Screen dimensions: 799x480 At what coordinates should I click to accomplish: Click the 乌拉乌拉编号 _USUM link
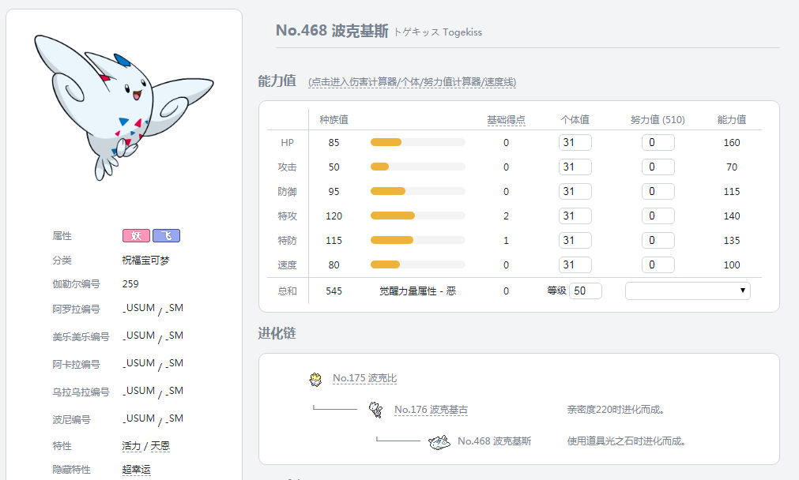pyautogui.click(x=138, y=391)
